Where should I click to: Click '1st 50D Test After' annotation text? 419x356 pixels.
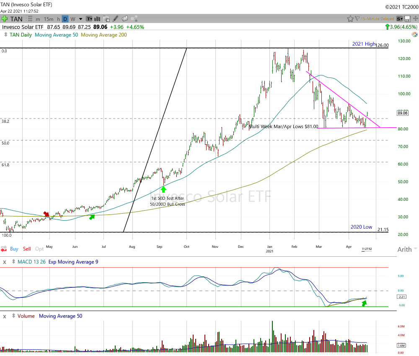tap(168, 198)
